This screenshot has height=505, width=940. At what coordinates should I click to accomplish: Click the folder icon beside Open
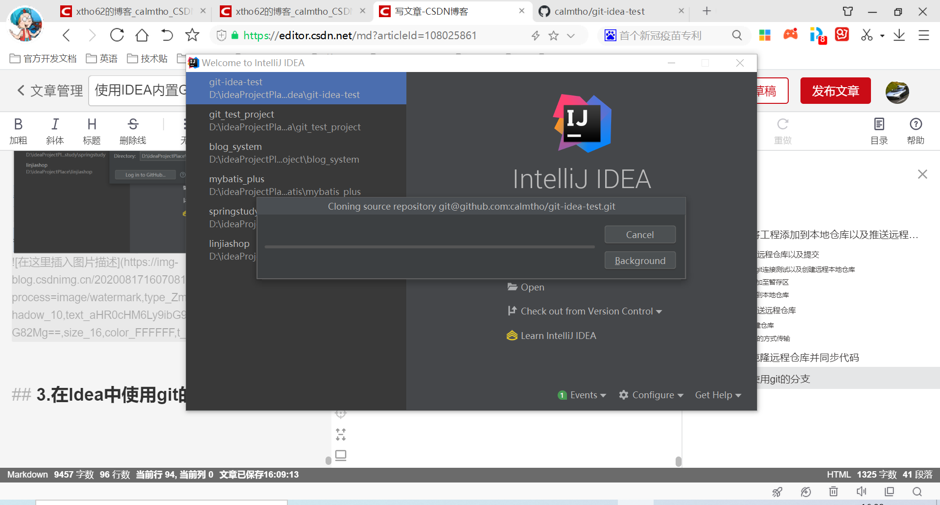coord(512,287)
